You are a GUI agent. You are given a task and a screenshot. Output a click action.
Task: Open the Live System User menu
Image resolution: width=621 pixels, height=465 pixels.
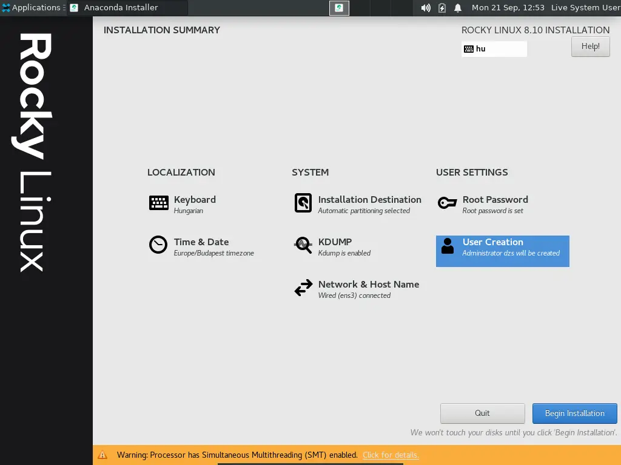[585, 7]
